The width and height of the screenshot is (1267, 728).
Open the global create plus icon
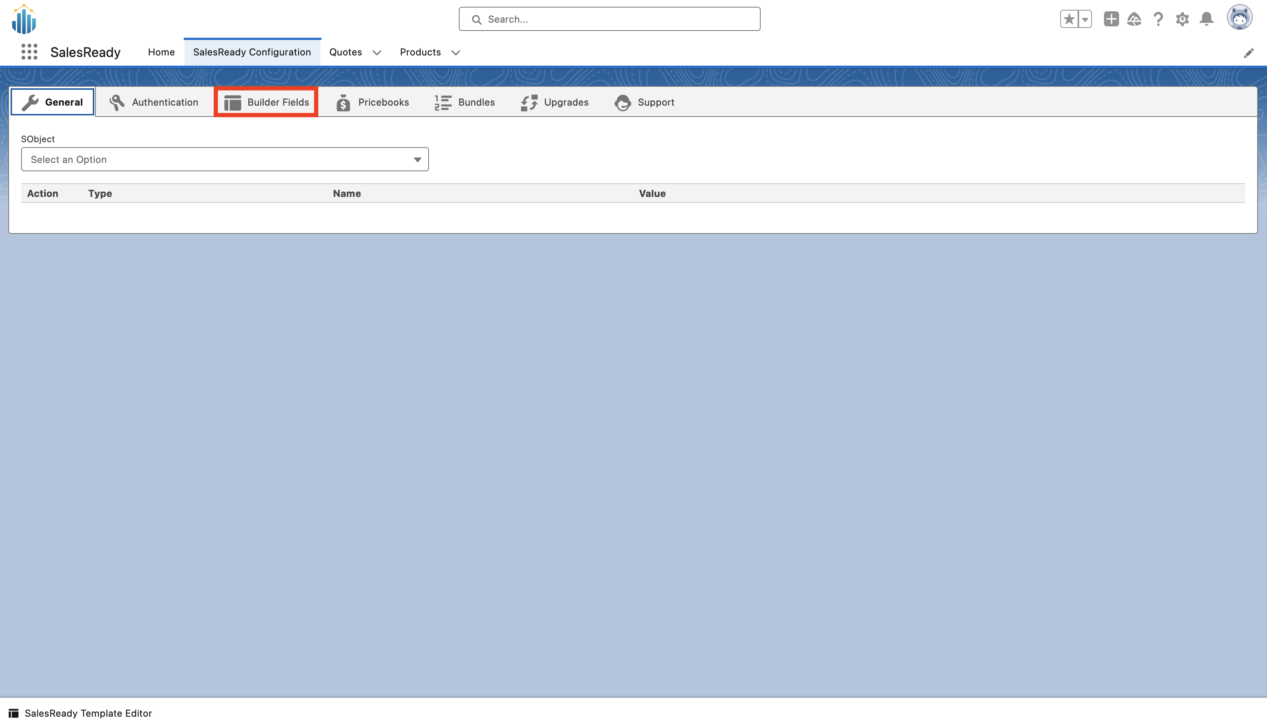[x=1111, y=19]
